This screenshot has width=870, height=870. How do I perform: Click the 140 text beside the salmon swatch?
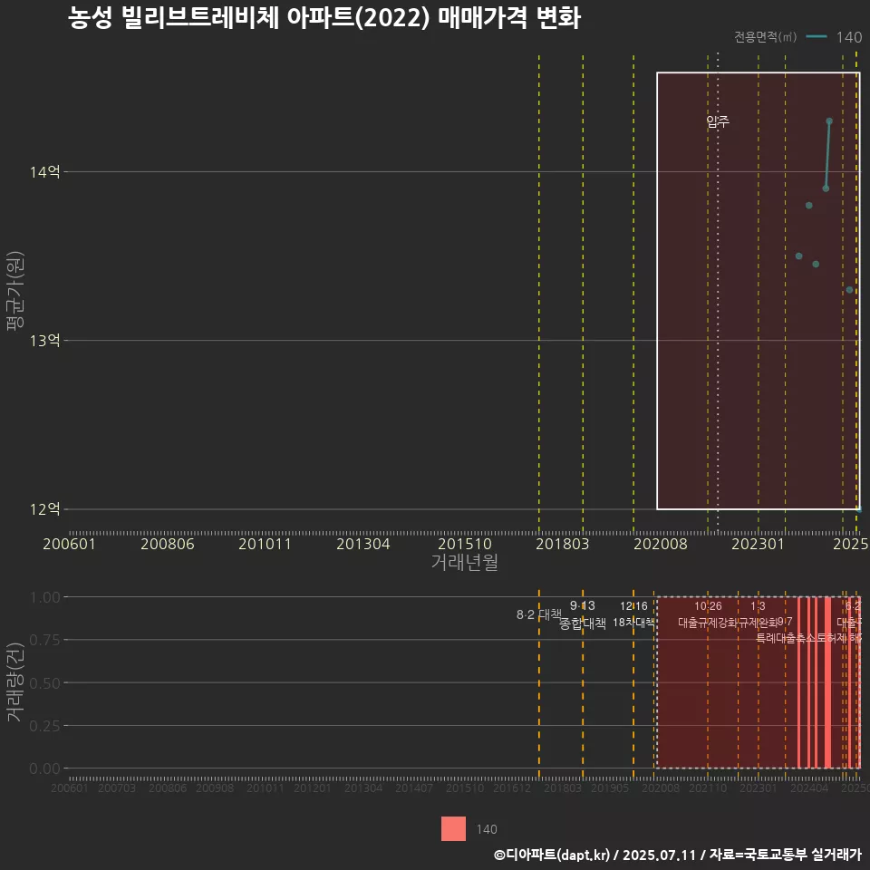(x=487, y=829)
